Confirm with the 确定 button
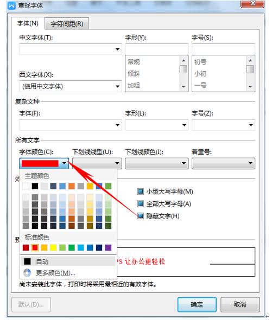 [197, 304]
